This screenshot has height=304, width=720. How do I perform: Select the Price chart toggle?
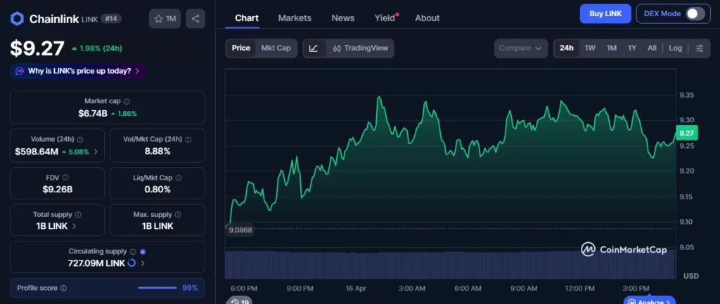[x=241, y=48]
